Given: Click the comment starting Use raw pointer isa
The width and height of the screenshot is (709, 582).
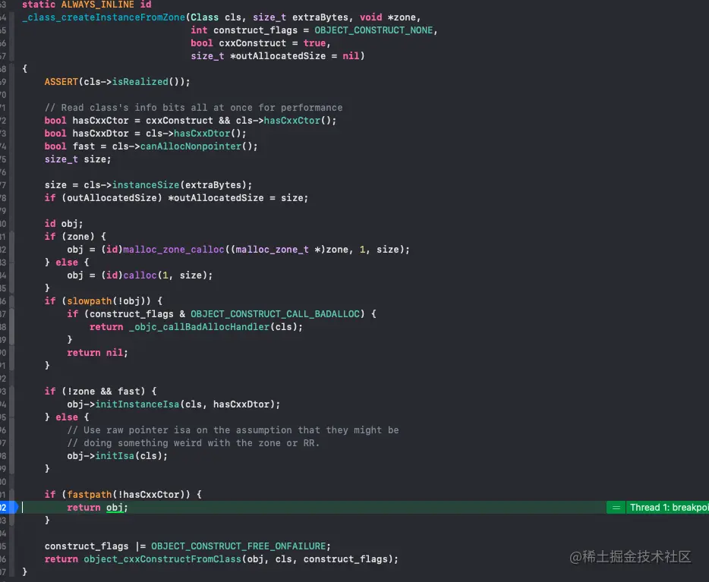Looking at the screenshot, I should [x=233, y=430].
